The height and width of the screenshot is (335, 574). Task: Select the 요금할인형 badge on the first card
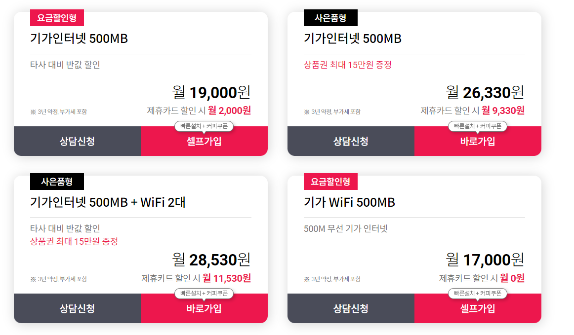coord(57,17)
